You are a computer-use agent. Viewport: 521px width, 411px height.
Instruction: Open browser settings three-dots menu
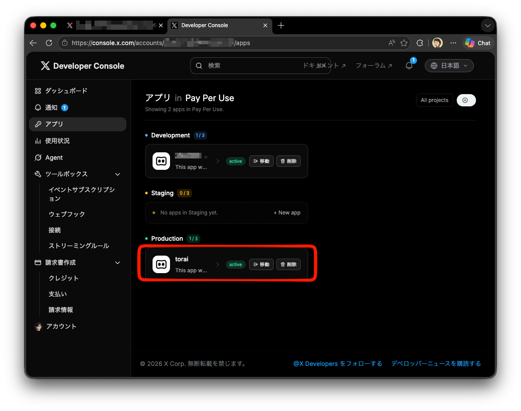click(x=453, y=43)
